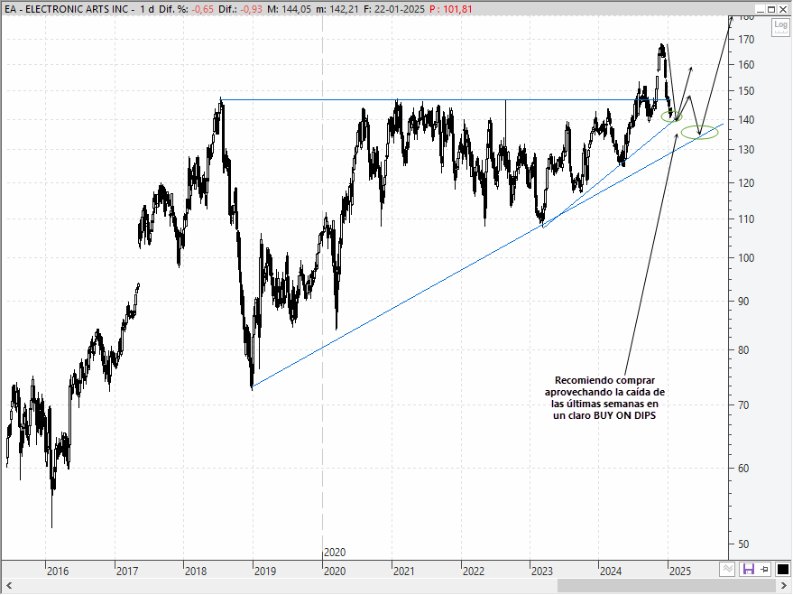The height and width of the screenshot is (595, 793).
Task: Click the title "EA - ELECTRONIC ARTS INC"
Action: coord(67,9)
